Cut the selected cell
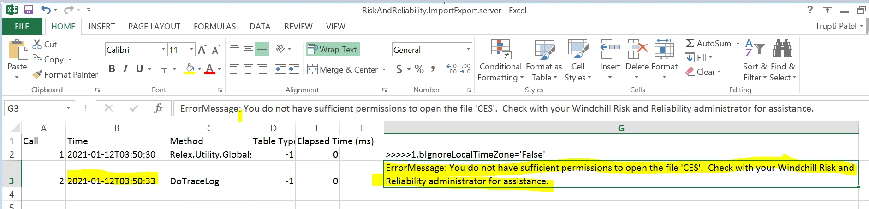Viewport: 869px width, 209px height. [x=45, y=45]
